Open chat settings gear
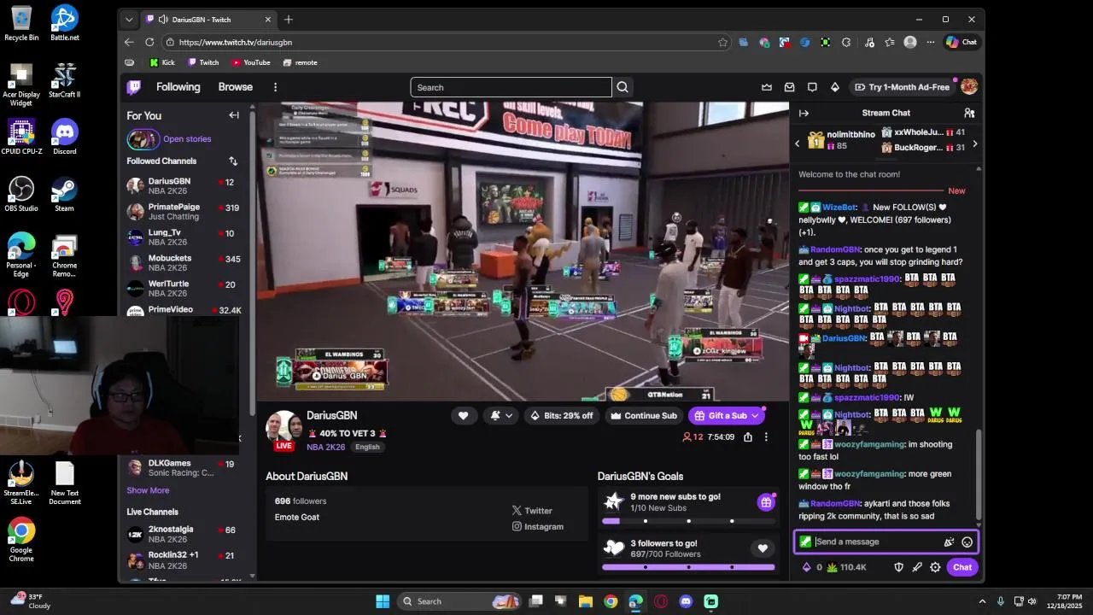This screenshot has width=1093, height=615. tap(935, 567)
